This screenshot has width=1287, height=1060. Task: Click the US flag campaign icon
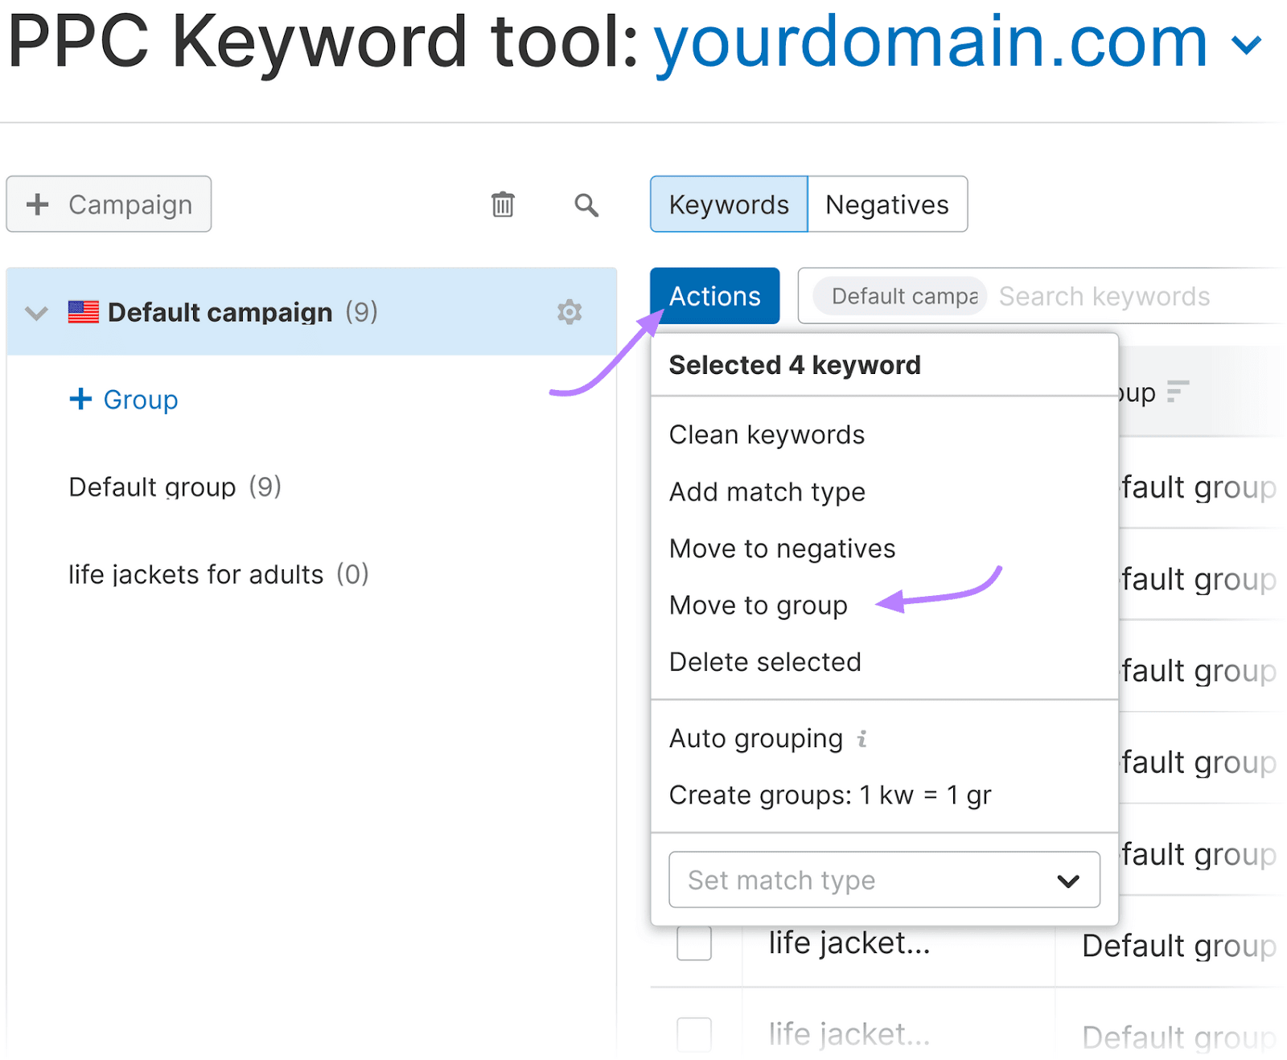coord(84,312)
